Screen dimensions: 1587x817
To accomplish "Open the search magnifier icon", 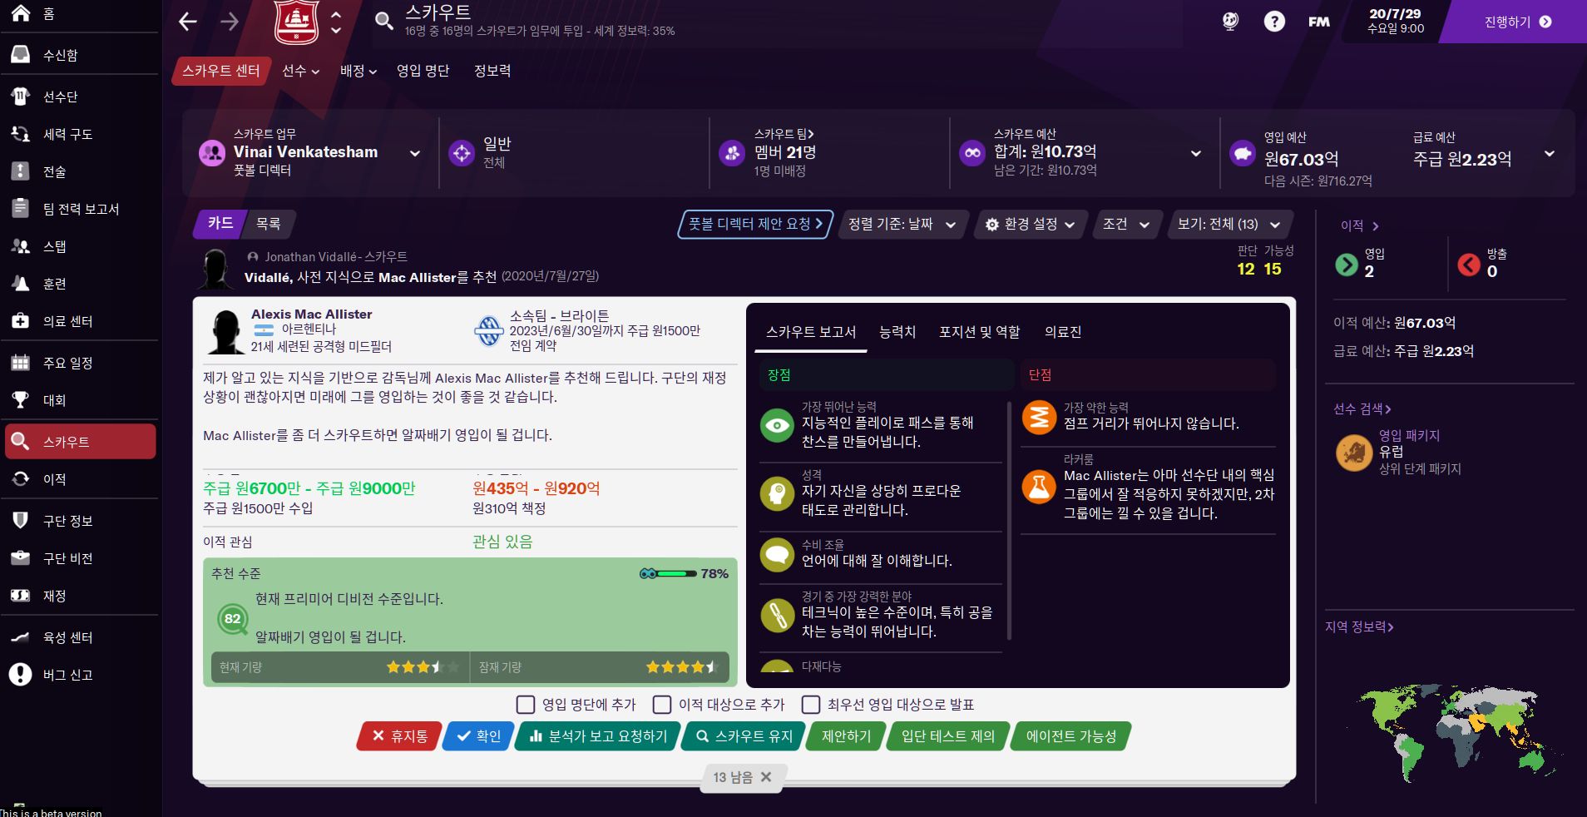I will click(x=383, y=21).
